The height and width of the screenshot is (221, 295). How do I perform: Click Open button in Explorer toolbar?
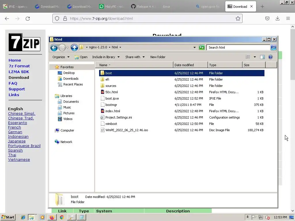(81, 57)
